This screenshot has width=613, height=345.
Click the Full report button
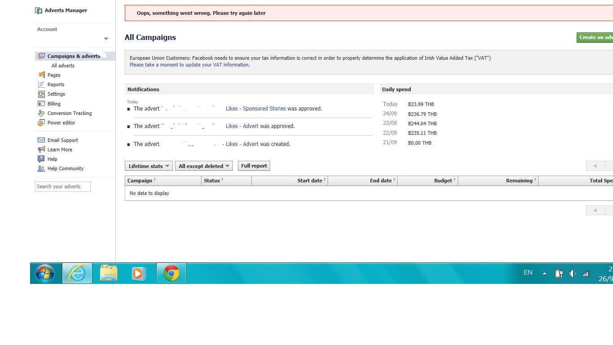coord(254,166)
